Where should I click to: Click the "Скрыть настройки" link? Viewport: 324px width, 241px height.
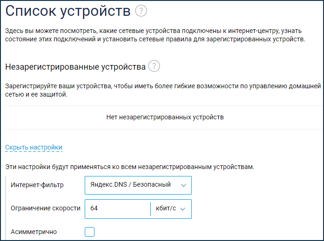[x=34, y=148]
